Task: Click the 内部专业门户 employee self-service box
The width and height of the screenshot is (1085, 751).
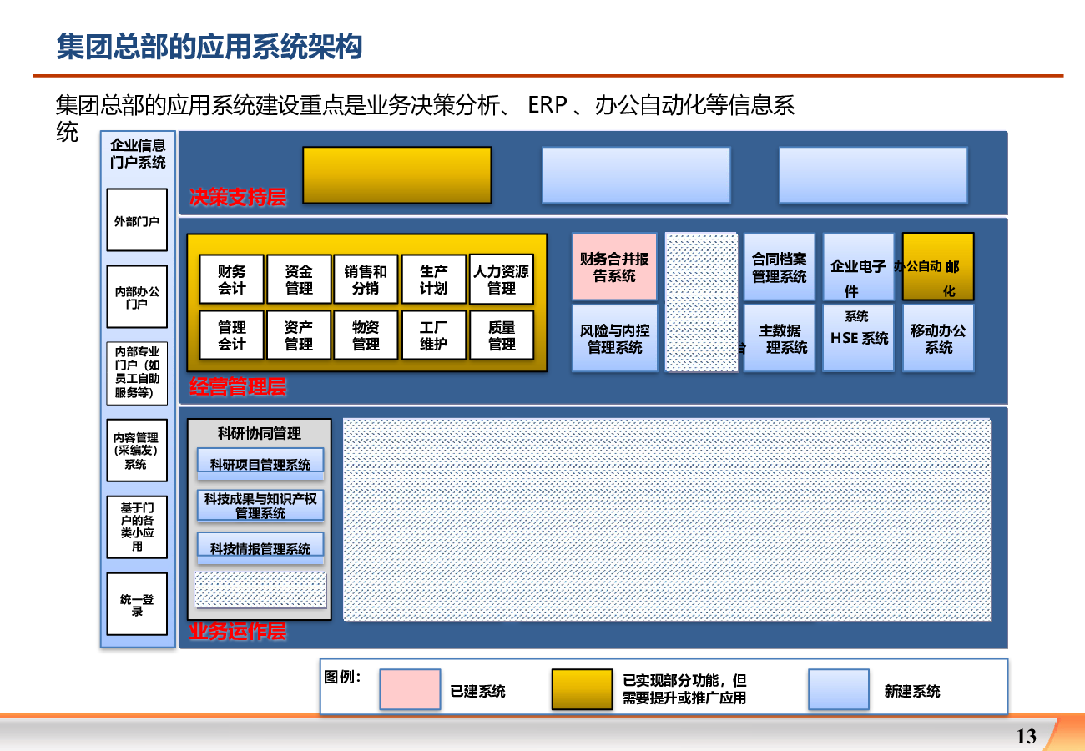Action: click(137, 373)
